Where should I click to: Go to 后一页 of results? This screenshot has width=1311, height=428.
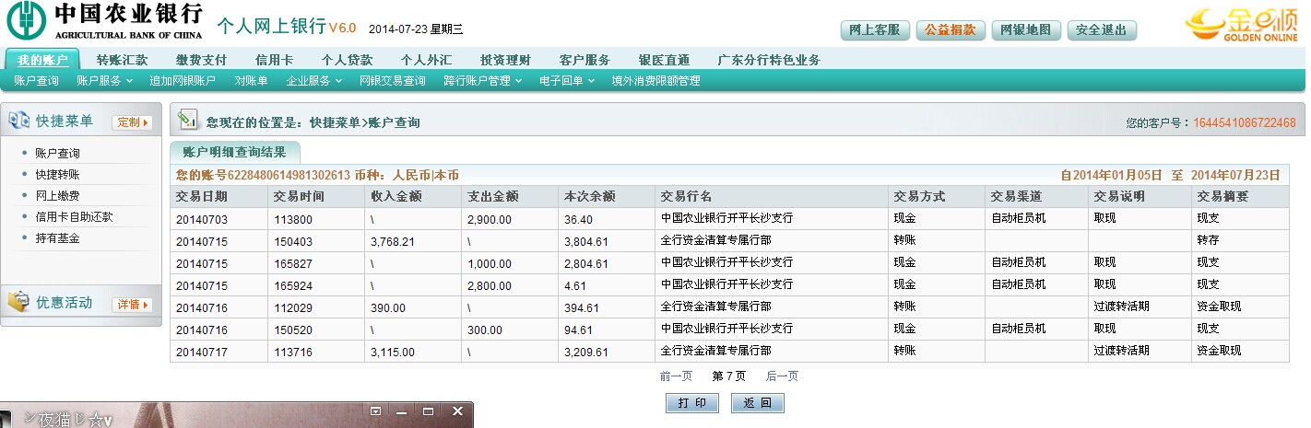(x=782, y=376)
